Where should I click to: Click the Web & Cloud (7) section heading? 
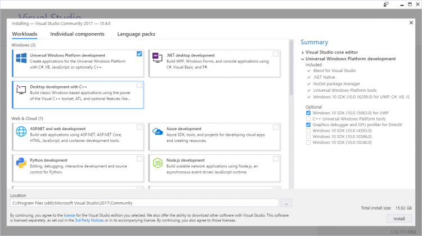click(27, 118)
